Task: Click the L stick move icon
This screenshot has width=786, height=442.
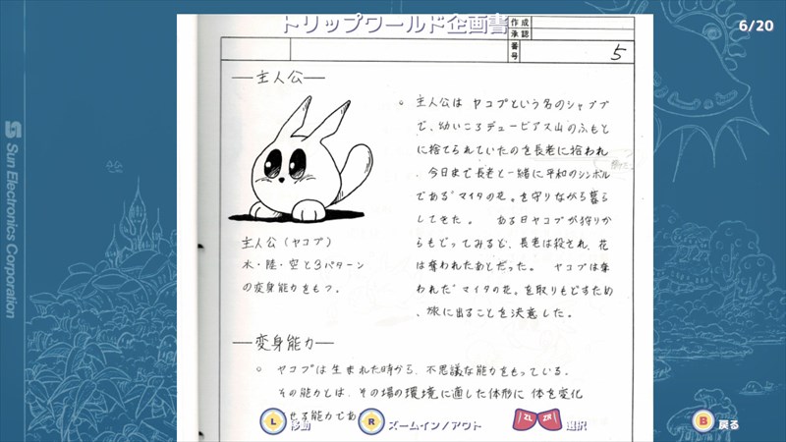Action: tap(273, 422)
